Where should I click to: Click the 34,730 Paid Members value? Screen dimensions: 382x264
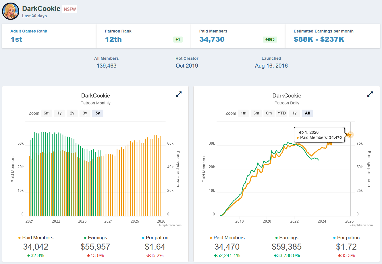coord(212,39)
